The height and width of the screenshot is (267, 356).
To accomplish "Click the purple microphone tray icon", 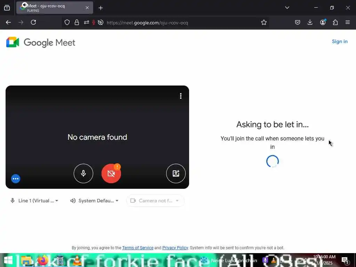I will coord(265,260).
